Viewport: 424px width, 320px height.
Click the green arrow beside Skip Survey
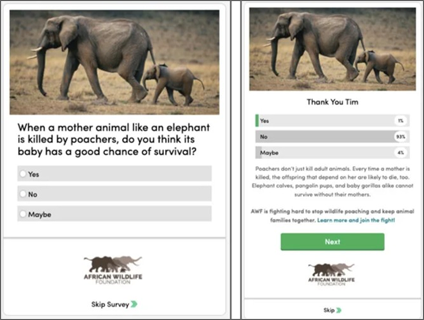pos(134,304)
